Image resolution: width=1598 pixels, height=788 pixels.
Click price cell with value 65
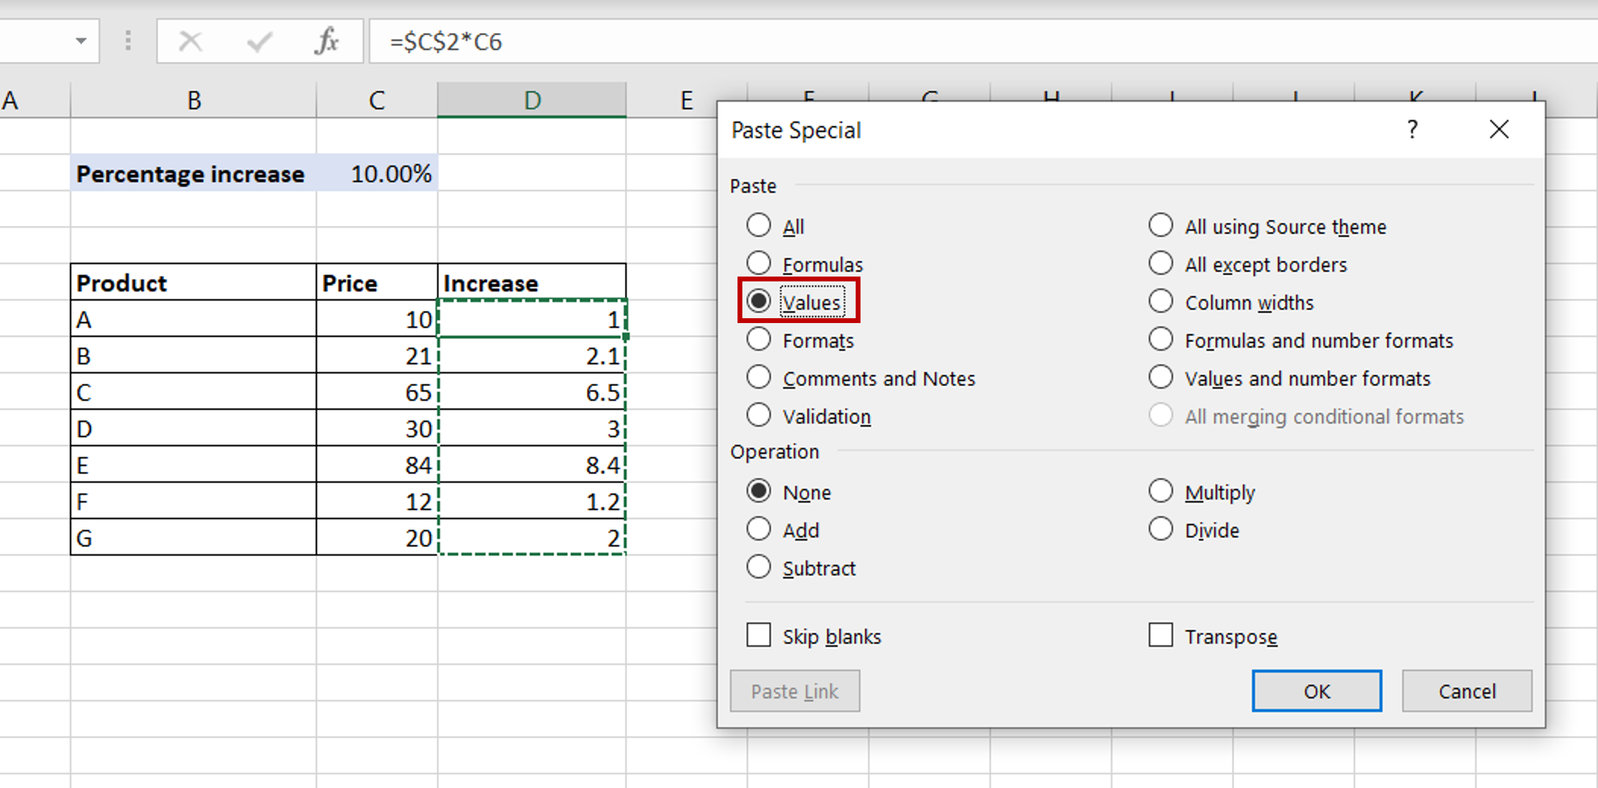[377, 391]
